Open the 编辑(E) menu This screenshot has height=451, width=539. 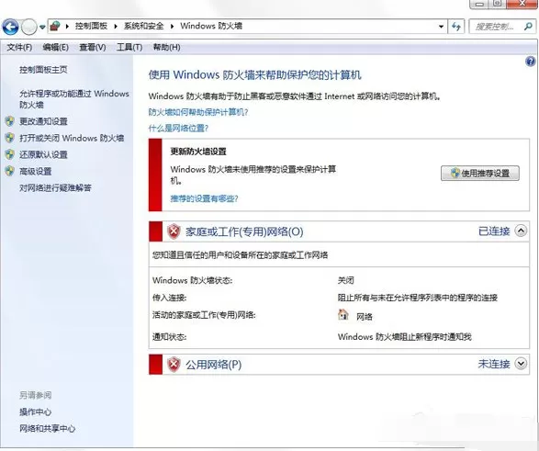tap(56, 48)
